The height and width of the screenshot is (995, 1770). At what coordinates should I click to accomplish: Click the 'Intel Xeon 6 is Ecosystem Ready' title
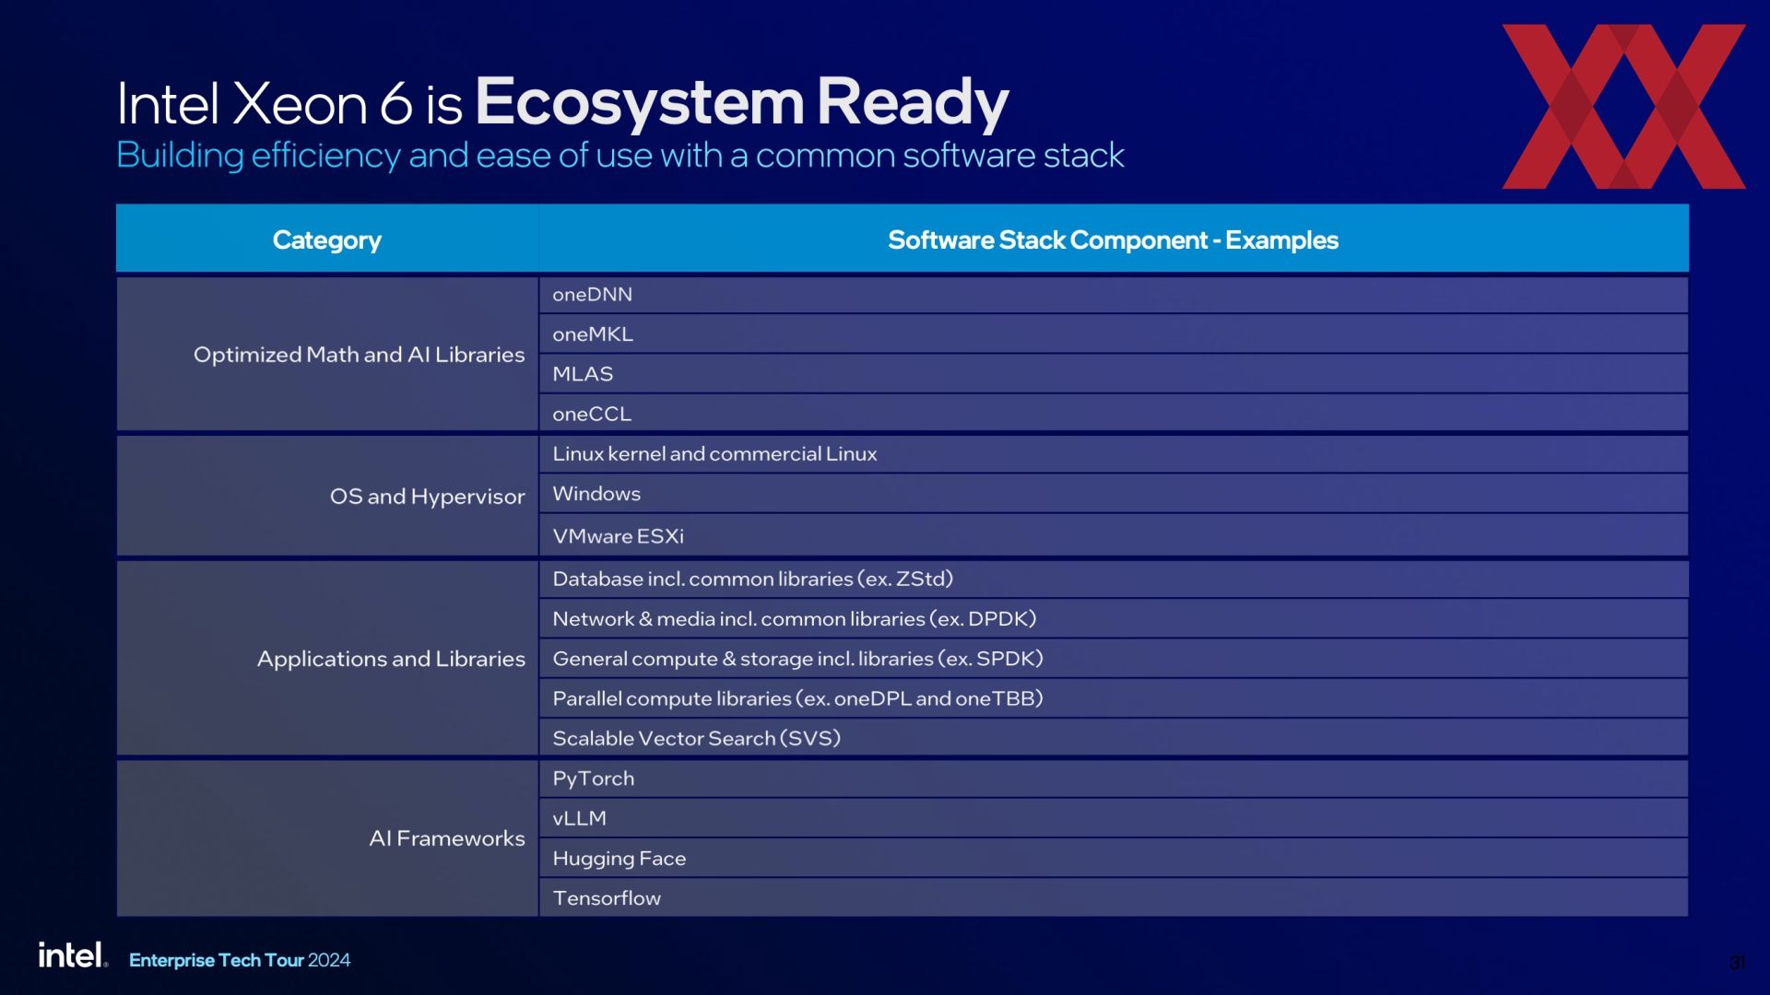tap(562, 102)
